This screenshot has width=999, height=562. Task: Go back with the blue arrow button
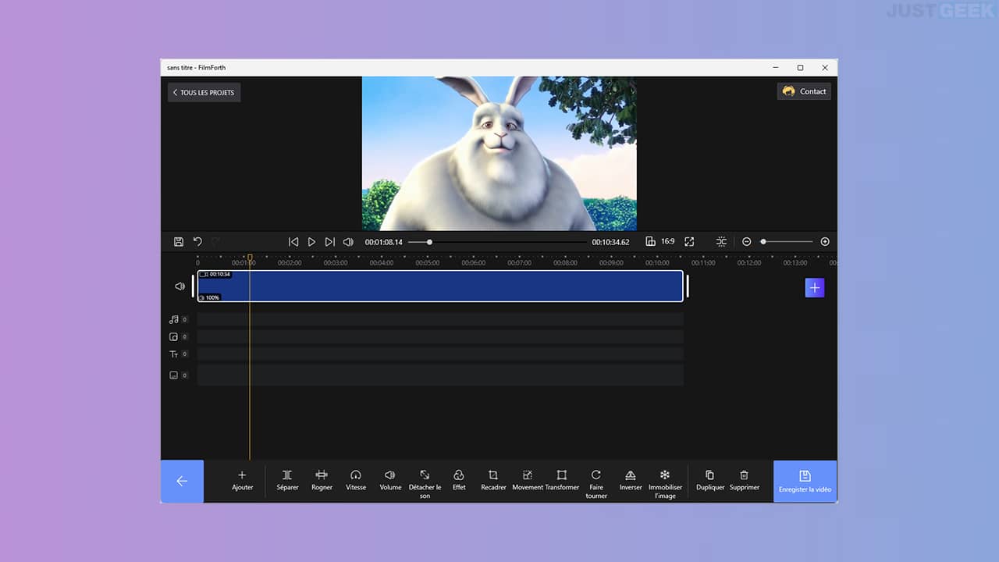182,482
